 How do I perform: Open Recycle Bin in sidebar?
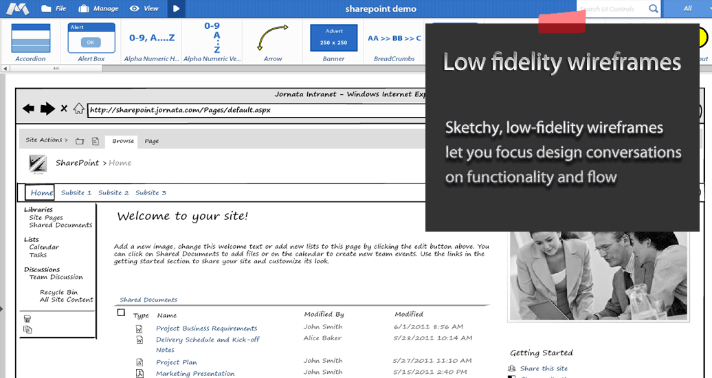(58, 292)
